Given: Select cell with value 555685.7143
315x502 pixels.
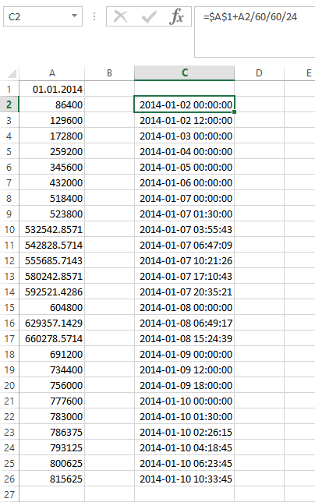Looking at the screenshot, I should [x=52, y=260].
